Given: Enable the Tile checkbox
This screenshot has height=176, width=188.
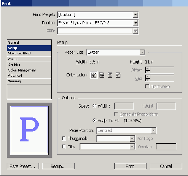Looking at the screenshot, I should coord(64,147).
